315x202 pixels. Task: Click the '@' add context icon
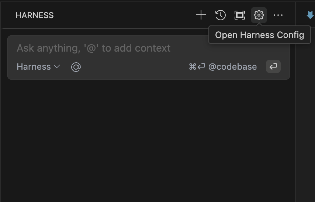(76, 67)
